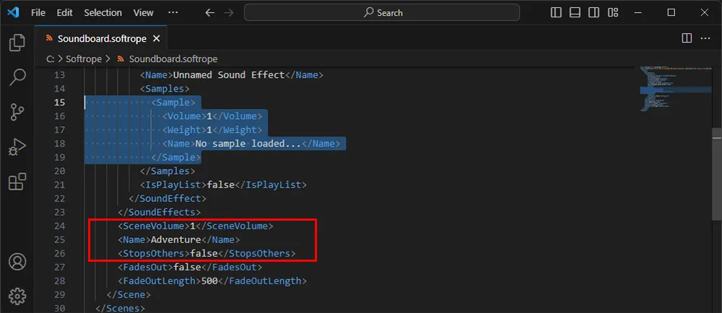Click the Search command center box

[382, 12]
